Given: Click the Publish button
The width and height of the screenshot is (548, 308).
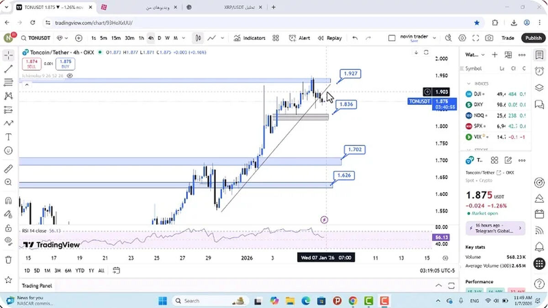Looking at the screenshot, I should point(533,38).
